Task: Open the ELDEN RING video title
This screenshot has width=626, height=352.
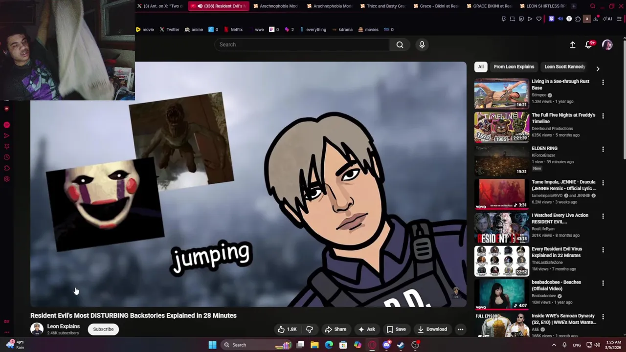Action: (544, 149)
